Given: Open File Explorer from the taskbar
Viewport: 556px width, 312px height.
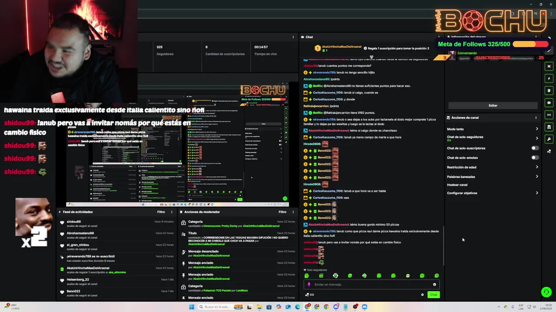Looking at the screenshot, I should [x=259, y=307].
